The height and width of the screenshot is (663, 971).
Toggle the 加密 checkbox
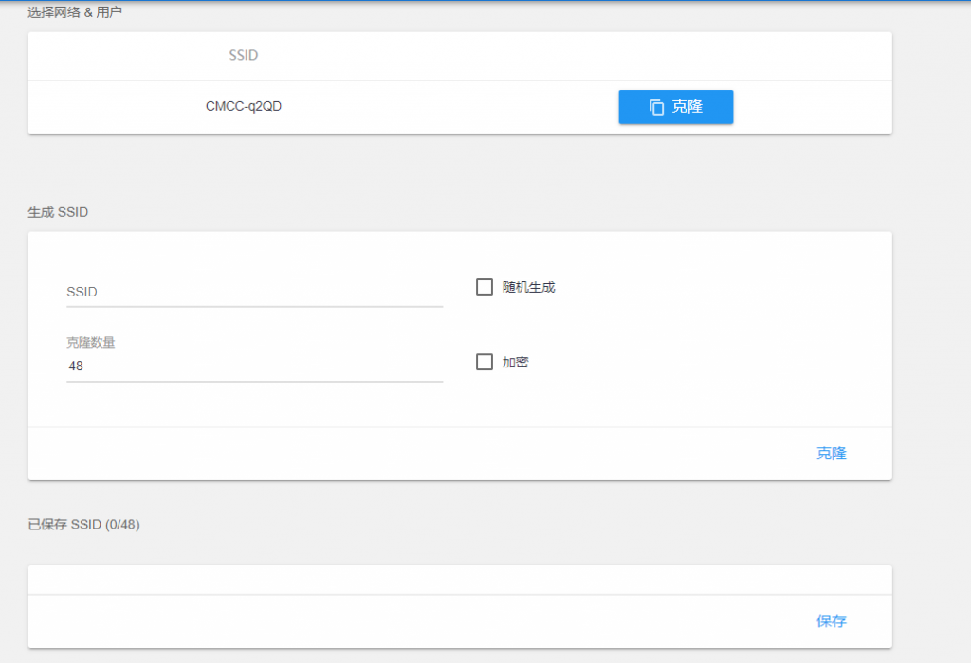point(485,362)
